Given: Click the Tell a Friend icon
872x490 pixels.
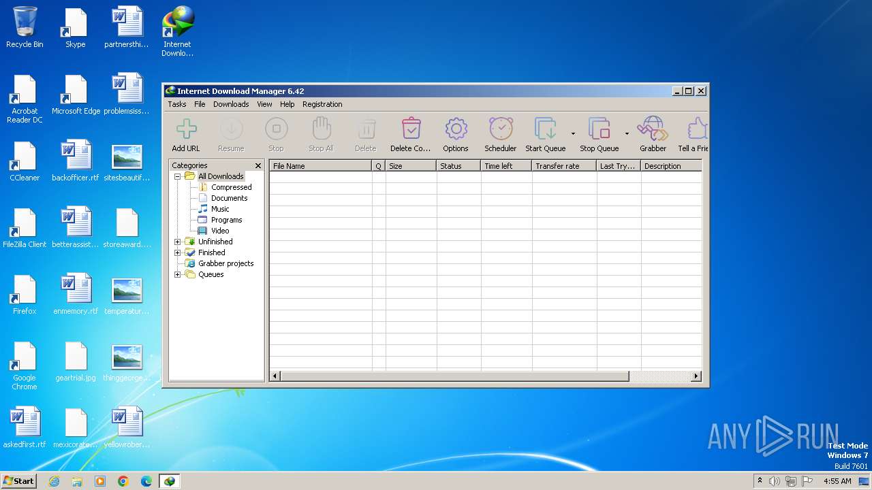Looking at the screenshot, I should 697,129.
